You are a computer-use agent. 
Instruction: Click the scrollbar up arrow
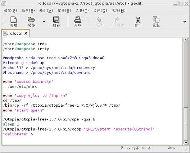(x=186, y=40)
